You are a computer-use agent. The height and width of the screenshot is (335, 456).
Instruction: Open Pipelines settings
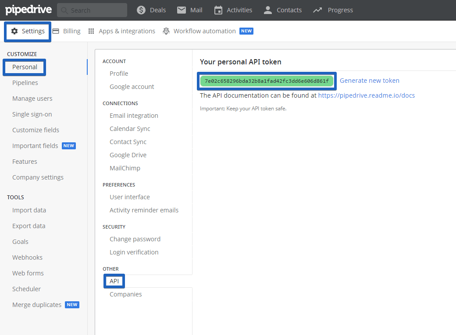[25, 83]
